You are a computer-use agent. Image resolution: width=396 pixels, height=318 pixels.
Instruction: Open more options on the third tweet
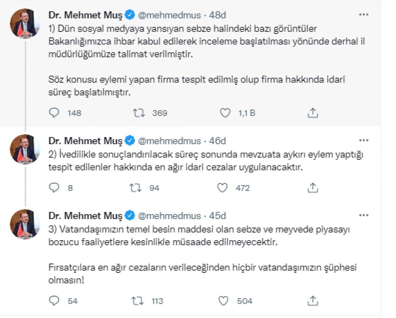point(365,215)
